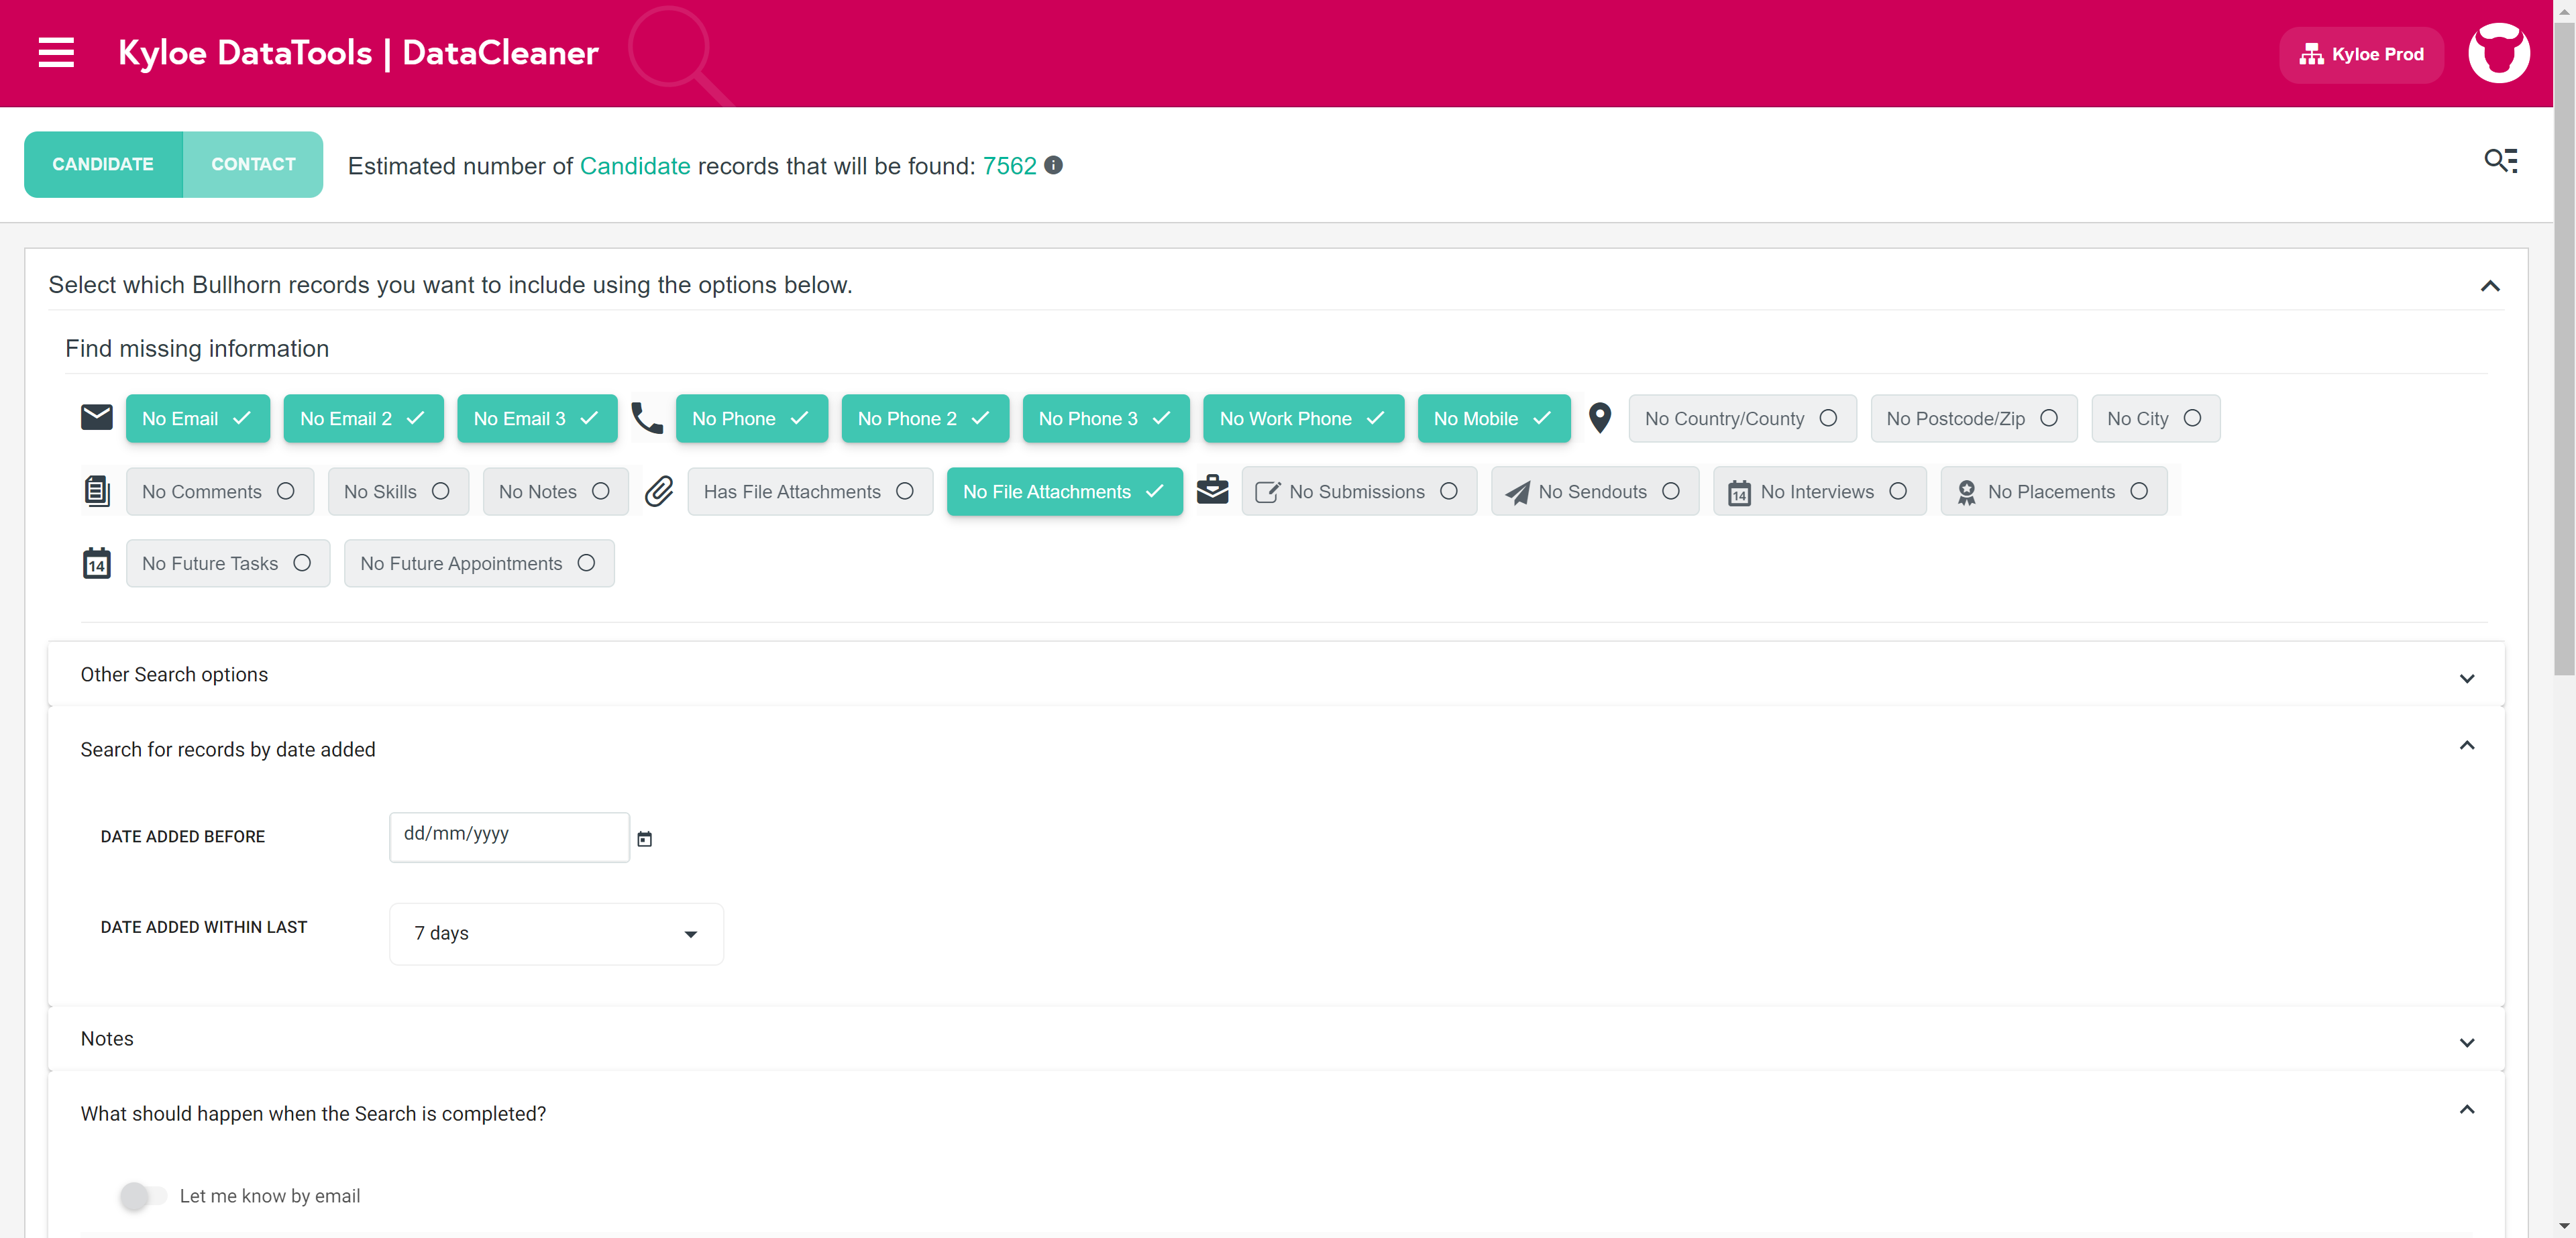The height and width of the screenshot is (1238, 2576).
Task: Toggle off the No Mobile filter
Action: click(1493, 418)
